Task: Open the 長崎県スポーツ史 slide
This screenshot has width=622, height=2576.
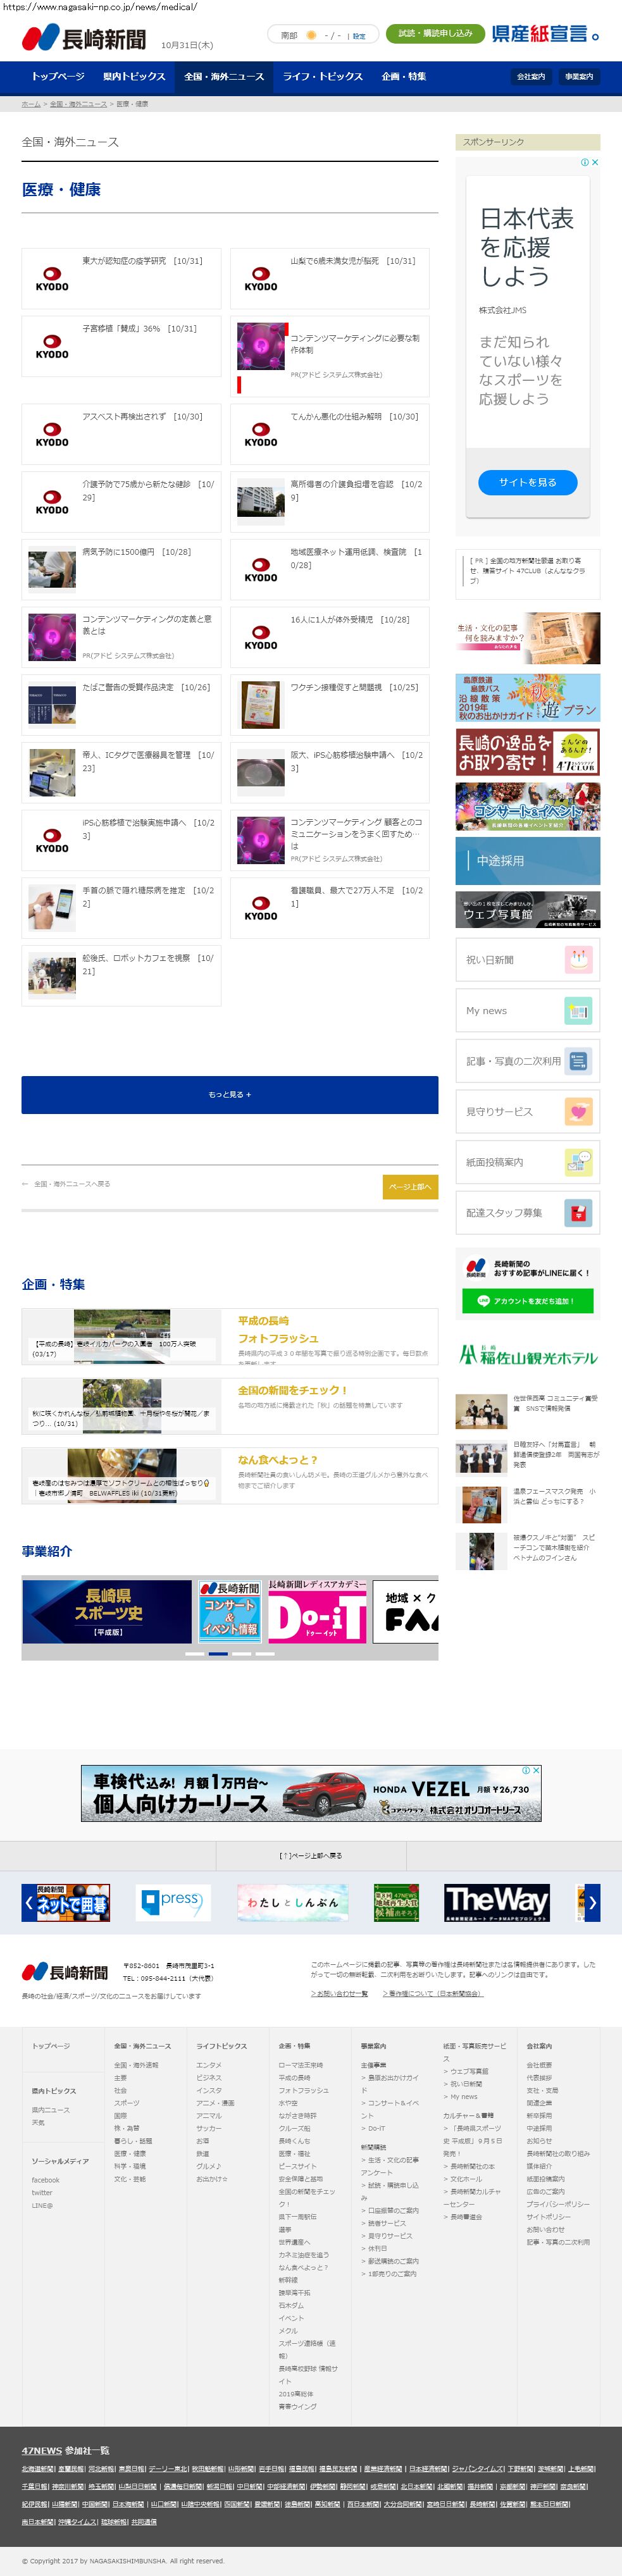Action: pos(107,1611)
